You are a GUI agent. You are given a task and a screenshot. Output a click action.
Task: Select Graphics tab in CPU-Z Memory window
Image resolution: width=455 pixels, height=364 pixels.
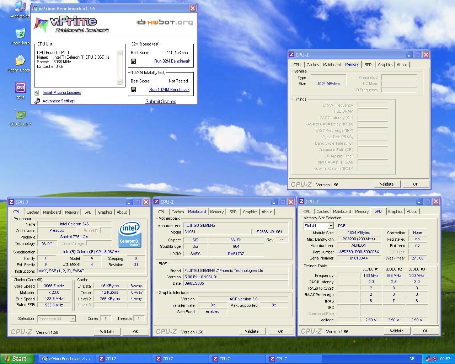(385, 65)
